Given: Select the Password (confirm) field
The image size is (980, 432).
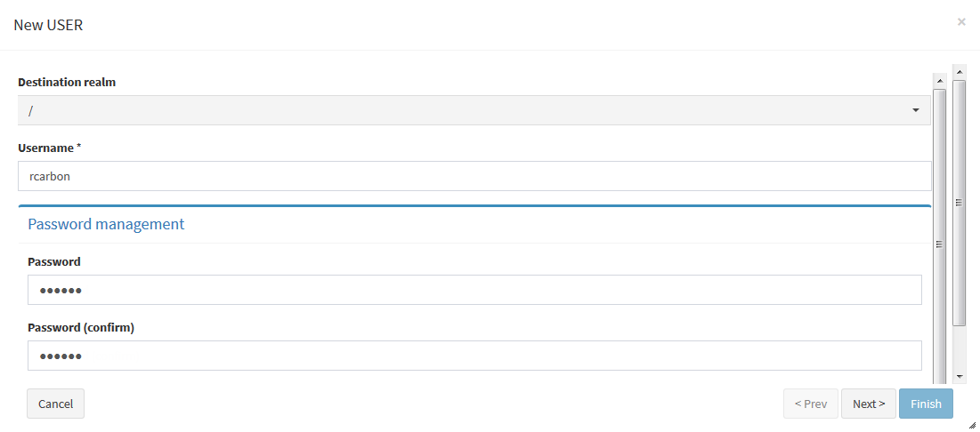Looking at the screenshot, I should (474, 356).
